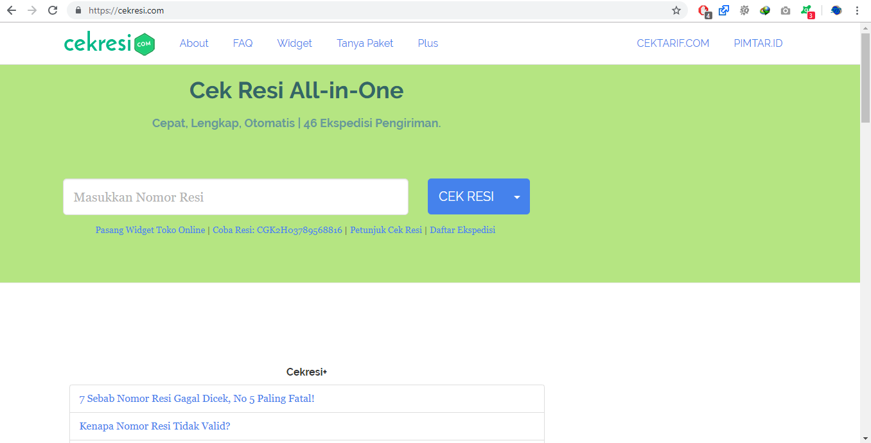Open Pasang Widget Toko Online link
The height and width of the screenshot is (443, 871).
click(x=150, y=230)
